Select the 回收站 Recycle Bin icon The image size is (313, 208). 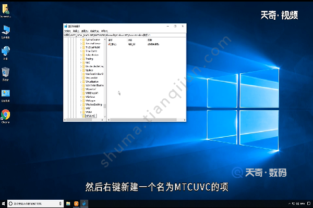click(6, 74)
